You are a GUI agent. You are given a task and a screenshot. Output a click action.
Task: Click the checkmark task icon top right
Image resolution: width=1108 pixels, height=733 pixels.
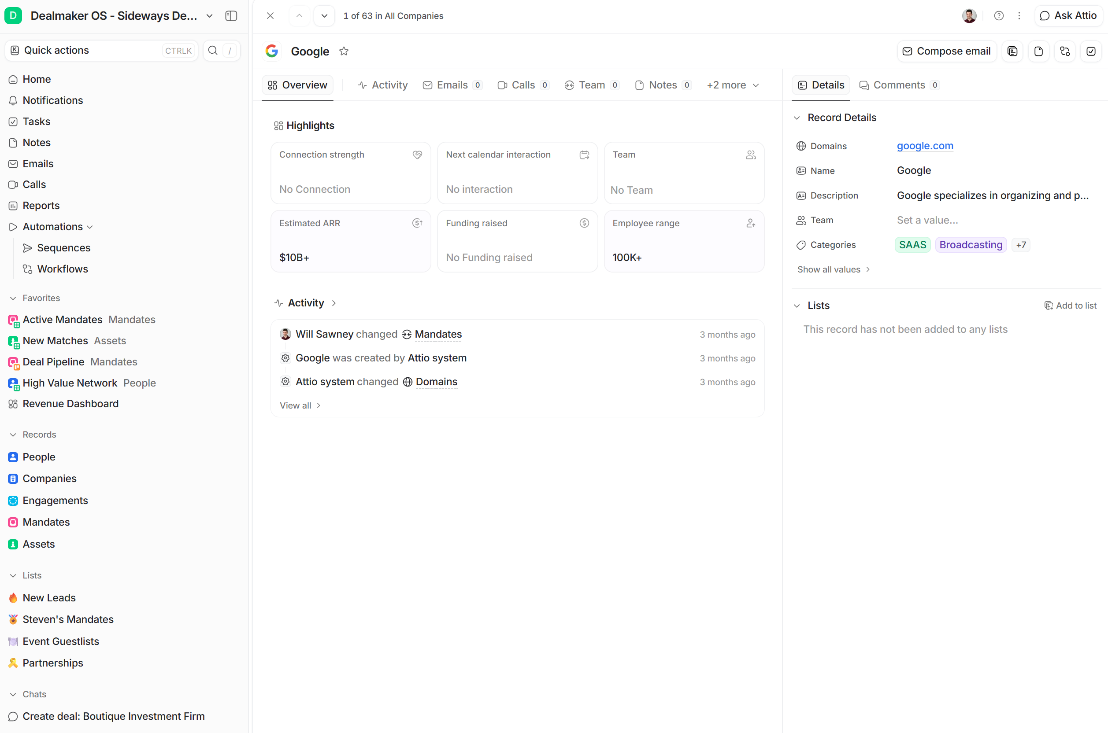tap(1091, 52)
